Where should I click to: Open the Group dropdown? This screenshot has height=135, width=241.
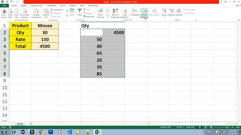[x=164, y=13]
